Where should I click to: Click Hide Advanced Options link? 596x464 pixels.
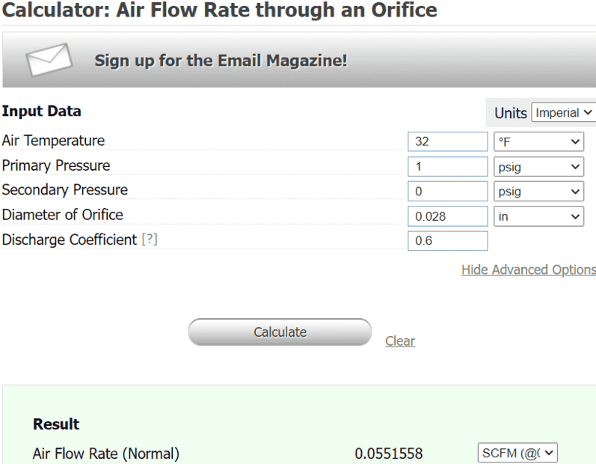[x=528, y=269]
